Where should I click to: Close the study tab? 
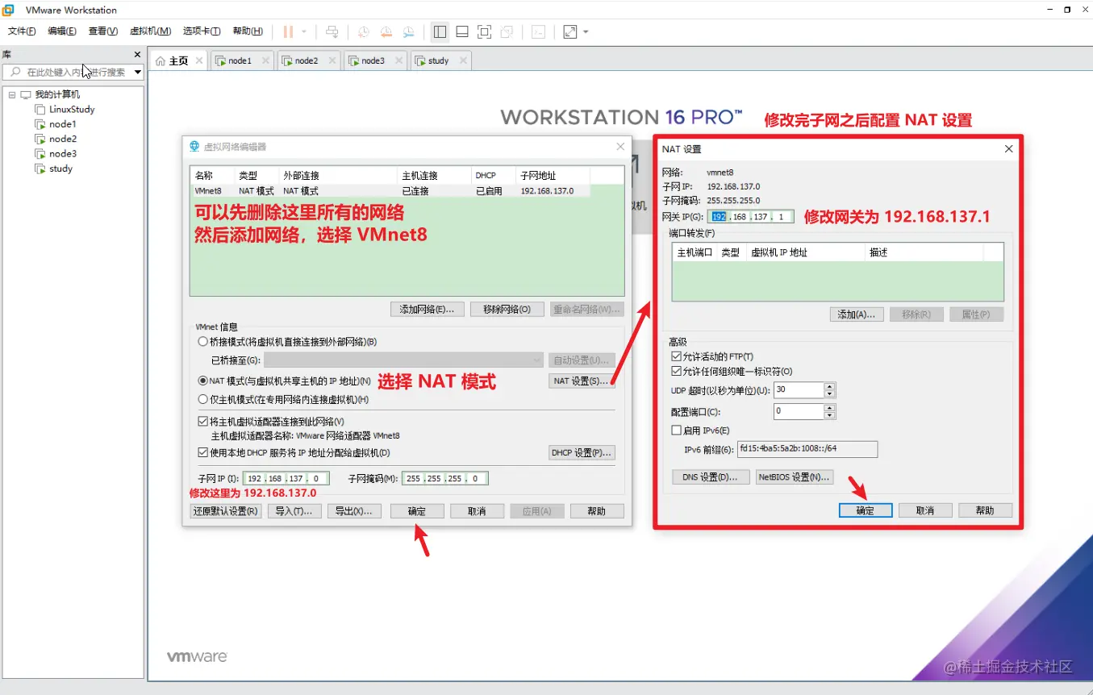point(463,60)
